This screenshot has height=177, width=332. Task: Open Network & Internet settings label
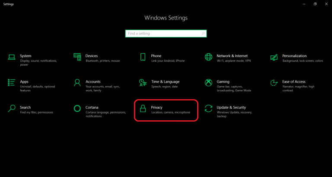pyautogui.click(x=232, y=56)
